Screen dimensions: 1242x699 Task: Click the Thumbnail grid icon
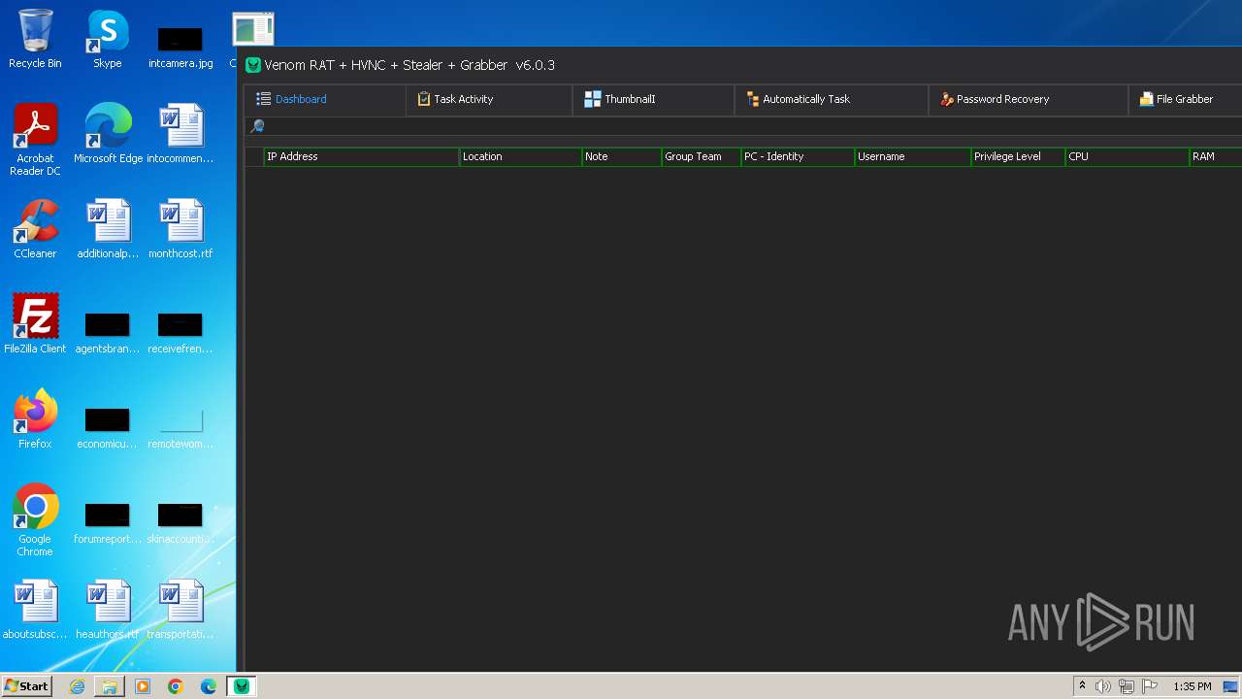(592, 99)
